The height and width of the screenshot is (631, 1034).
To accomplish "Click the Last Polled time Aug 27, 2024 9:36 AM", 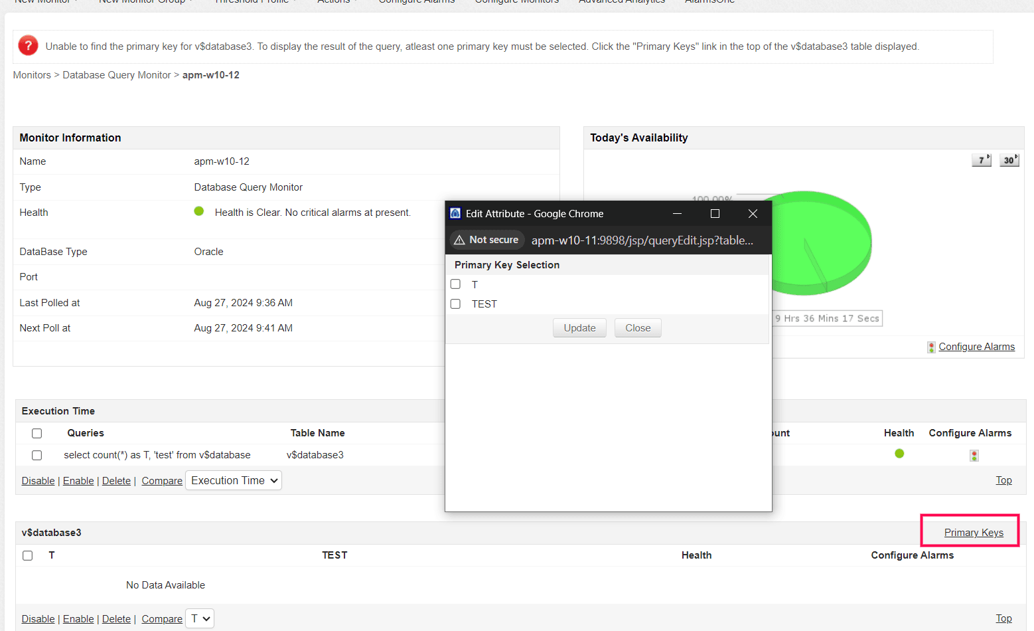I will (243, 303).
